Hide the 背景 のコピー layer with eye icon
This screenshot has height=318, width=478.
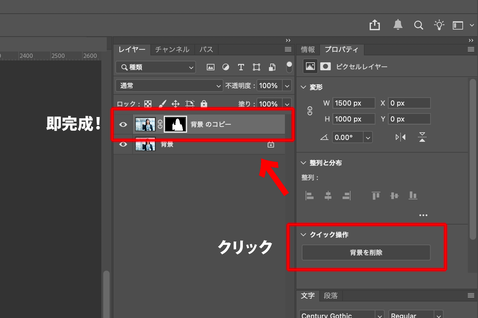[123, 124]
